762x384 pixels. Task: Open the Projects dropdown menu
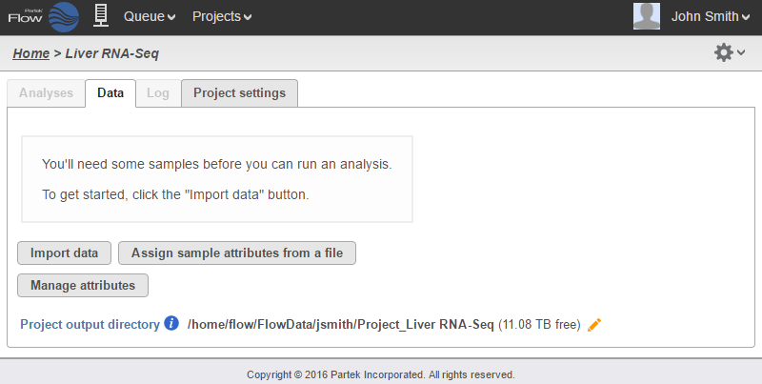222,16
